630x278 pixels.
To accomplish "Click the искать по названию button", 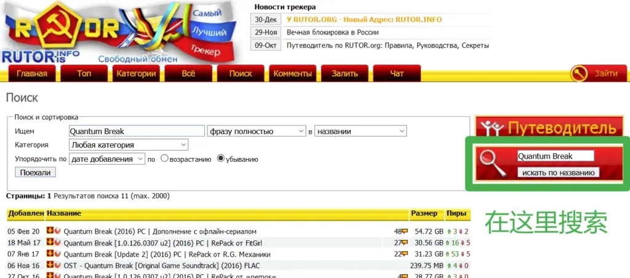I will (x=558, y=173).
